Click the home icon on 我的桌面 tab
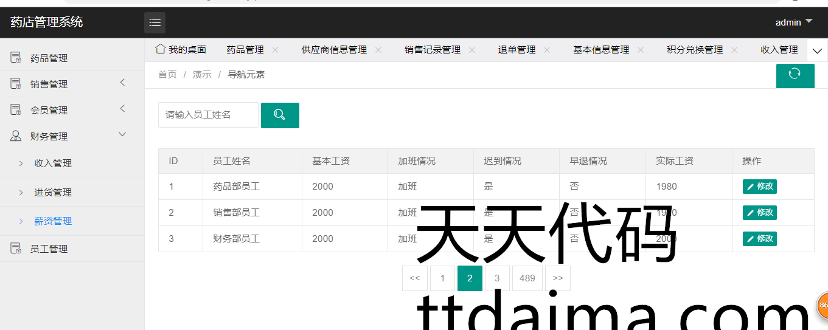The width and height of the screenshot is (828, 330). (x=161, y=49)
